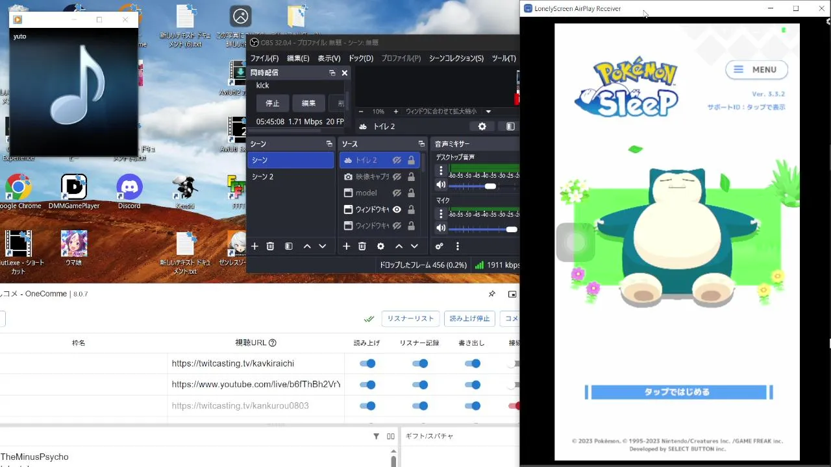Open OBS ツール(T) menu
This screenshot has width=831, height=467.
click(504, 58)
